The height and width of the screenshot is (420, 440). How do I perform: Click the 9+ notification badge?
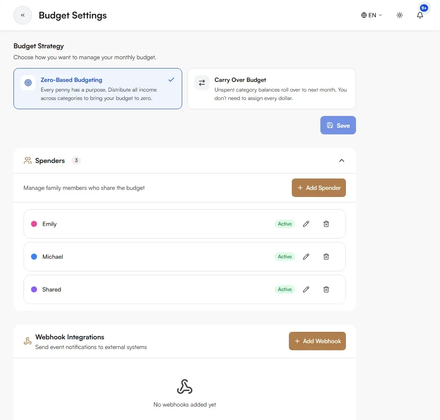pos(424,8)
